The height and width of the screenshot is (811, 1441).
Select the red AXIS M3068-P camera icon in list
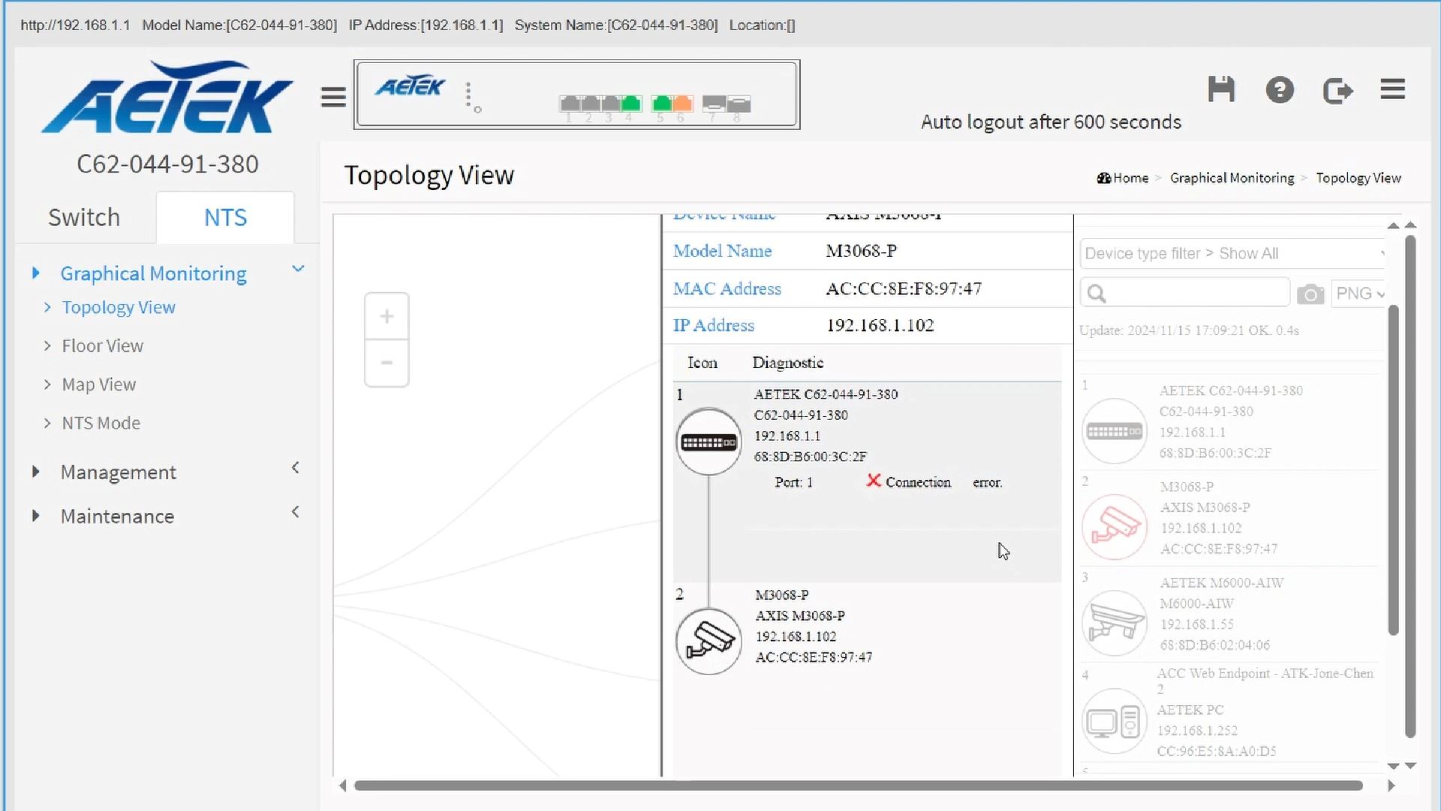(1115, 526)
